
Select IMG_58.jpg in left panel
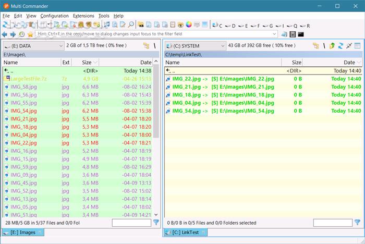pos(78,87)
